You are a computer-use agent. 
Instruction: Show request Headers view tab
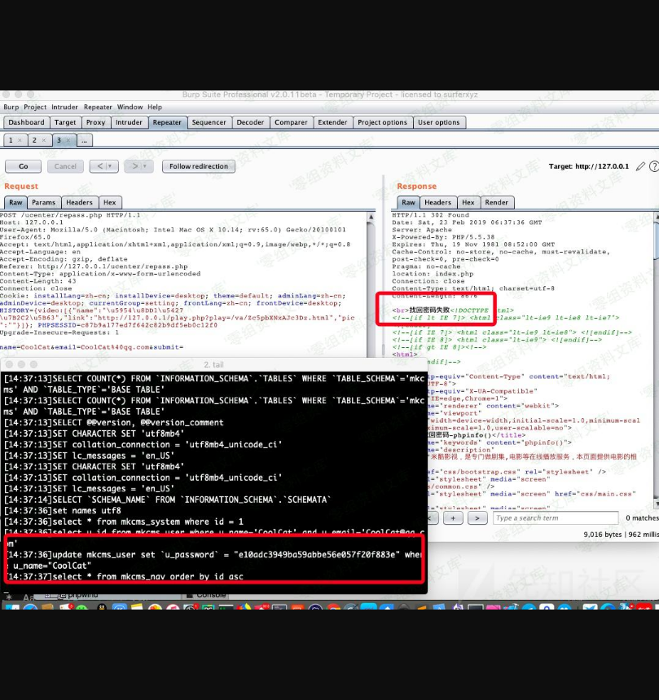[79, 202]
